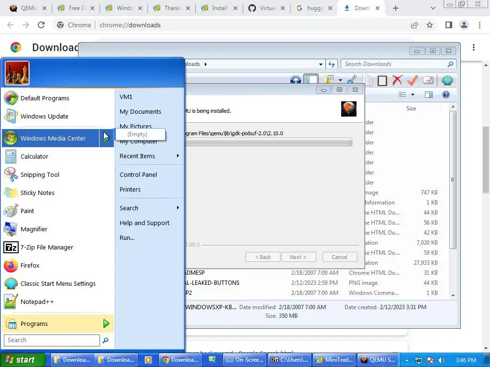Image resolution: width=490 pixels, height=367 pixels.
Task: Open downloads page more actions menu
Action: 474,47
